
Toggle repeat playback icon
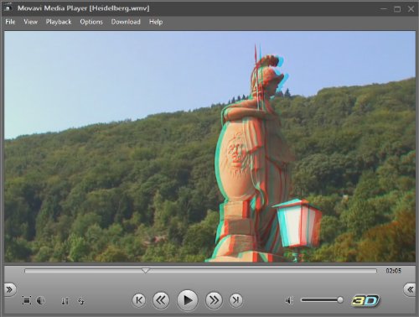(81, 301)
